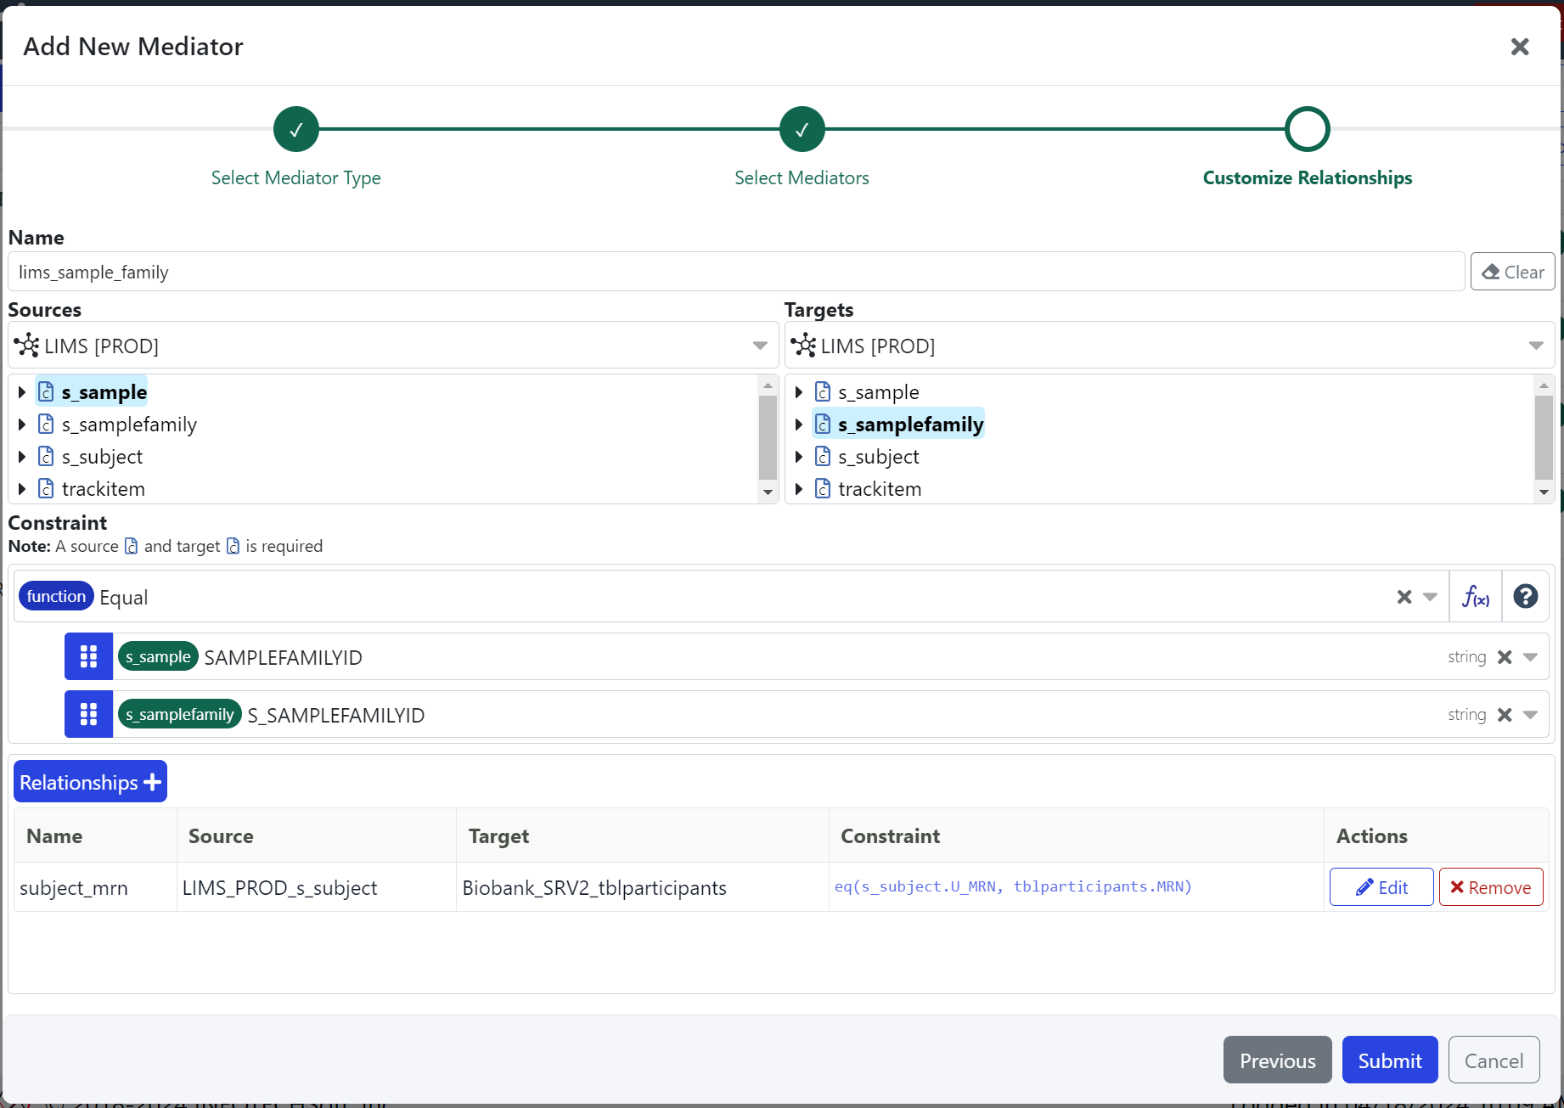Expand s_samplefamily node in Targets tree
Viewport: 1564px width, 1108px height.
tap(798, 425)
